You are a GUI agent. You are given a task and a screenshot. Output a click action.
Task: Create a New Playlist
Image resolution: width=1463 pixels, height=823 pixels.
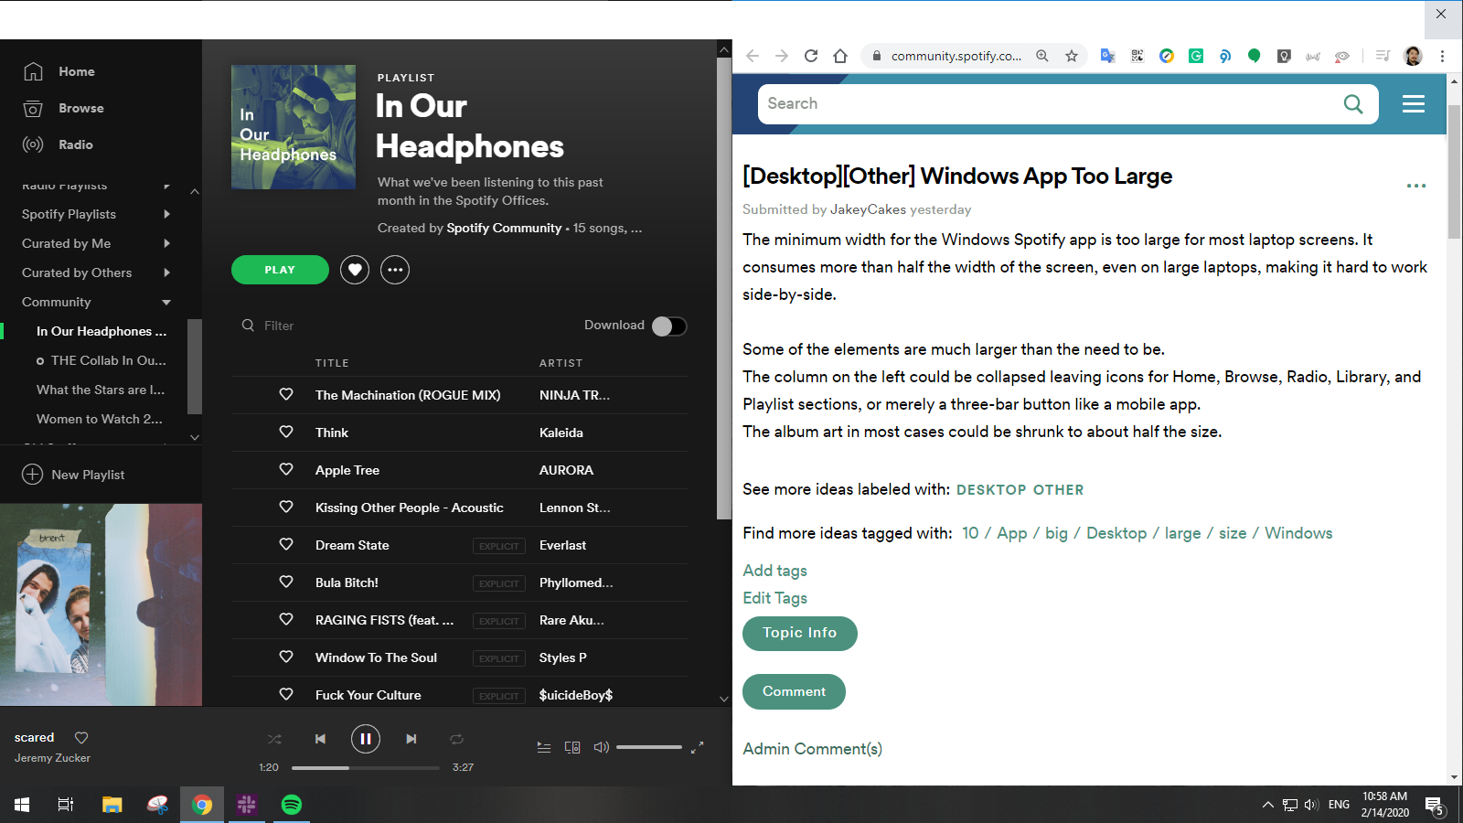[73, 475]
